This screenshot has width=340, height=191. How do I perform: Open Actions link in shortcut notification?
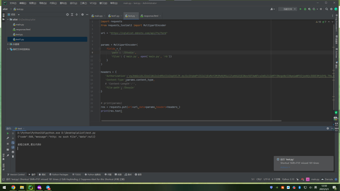point(285,167)
